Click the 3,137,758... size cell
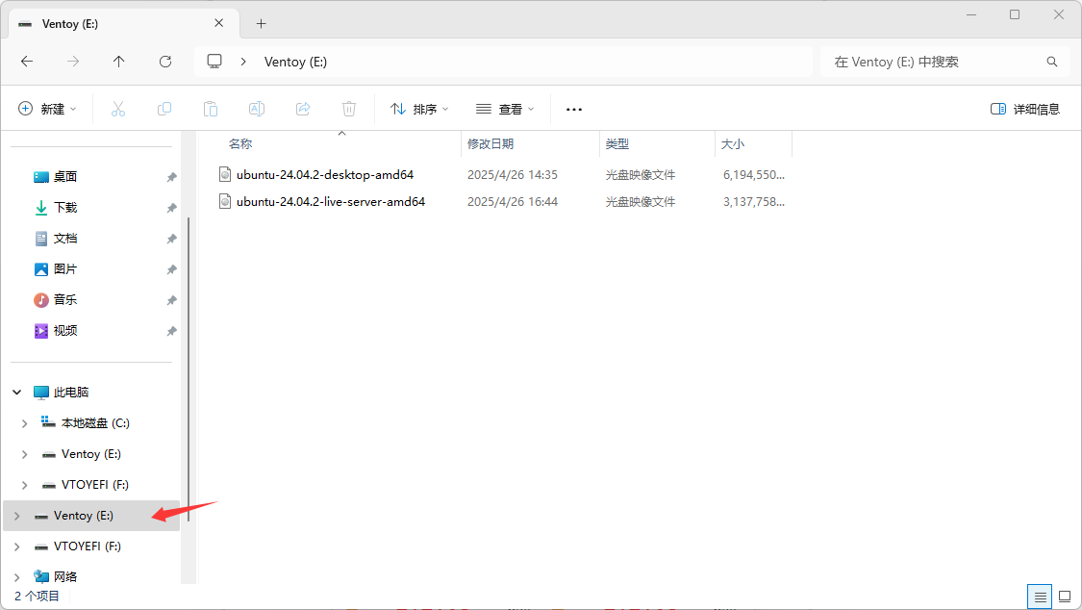Viewport: 1082px width, 610px height. click(x=753, y=201)
